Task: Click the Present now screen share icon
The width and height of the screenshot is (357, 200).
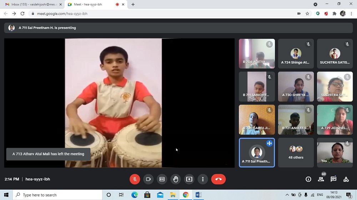Action: point(189,179)
